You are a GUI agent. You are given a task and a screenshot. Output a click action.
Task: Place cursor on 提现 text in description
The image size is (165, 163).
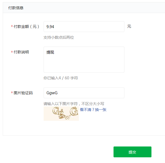(x=50, y=52)
